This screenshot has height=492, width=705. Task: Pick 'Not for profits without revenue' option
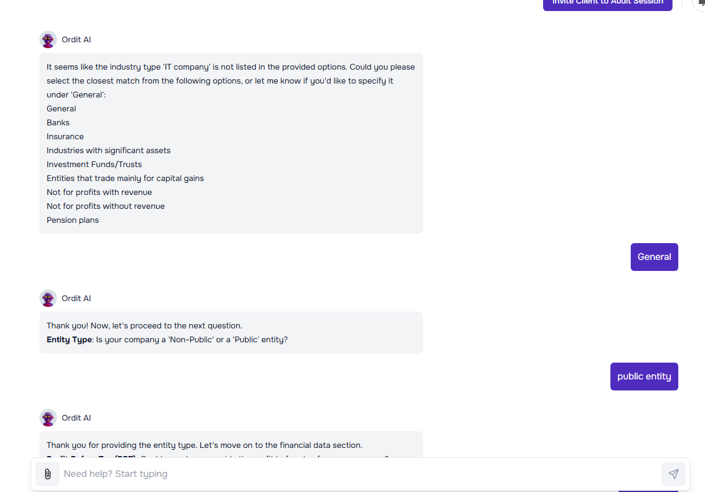pos(106,206)
